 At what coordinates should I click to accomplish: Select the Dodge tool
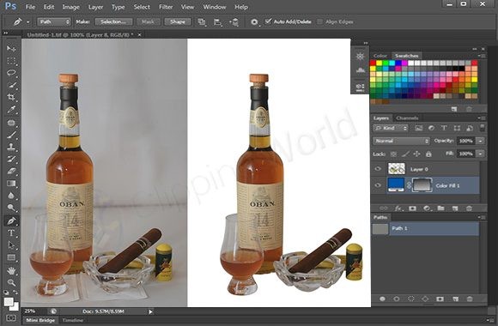coord(11,208)
